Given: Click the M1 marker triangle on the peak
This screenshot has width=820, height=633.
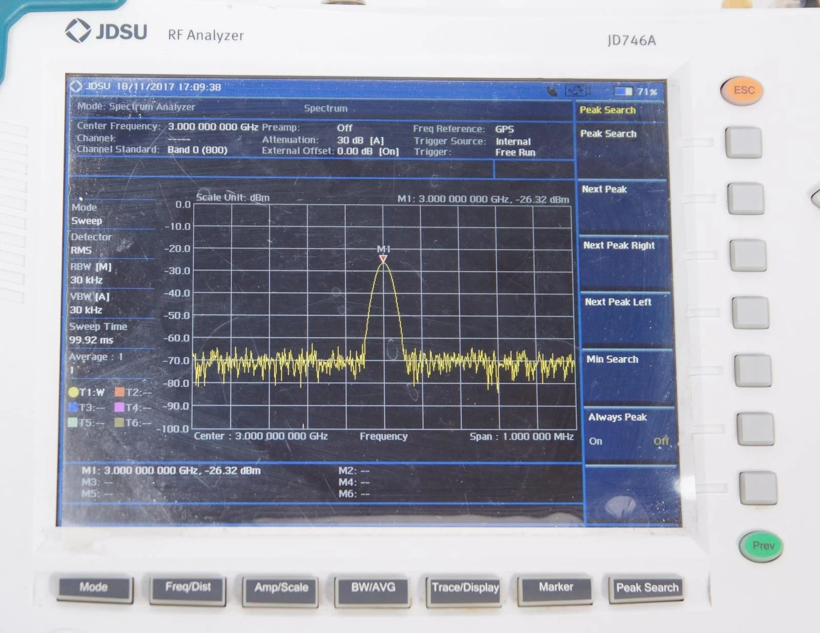Looking at the screenshot, I should pos(383,259).
